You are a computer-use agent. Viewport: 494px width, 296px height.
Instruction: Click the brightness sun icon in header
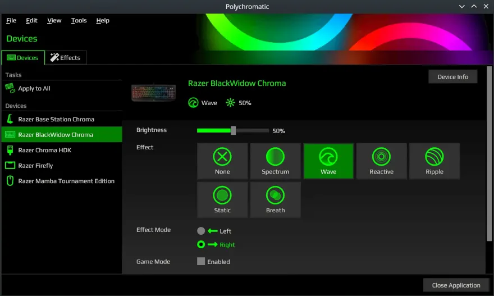click(230, 103)
